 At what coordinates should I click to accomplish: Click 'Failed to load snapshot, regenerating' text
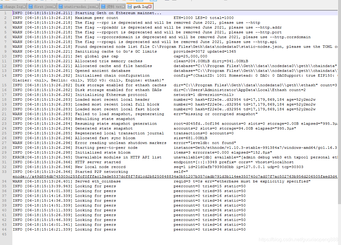click(x=119, y=114)
